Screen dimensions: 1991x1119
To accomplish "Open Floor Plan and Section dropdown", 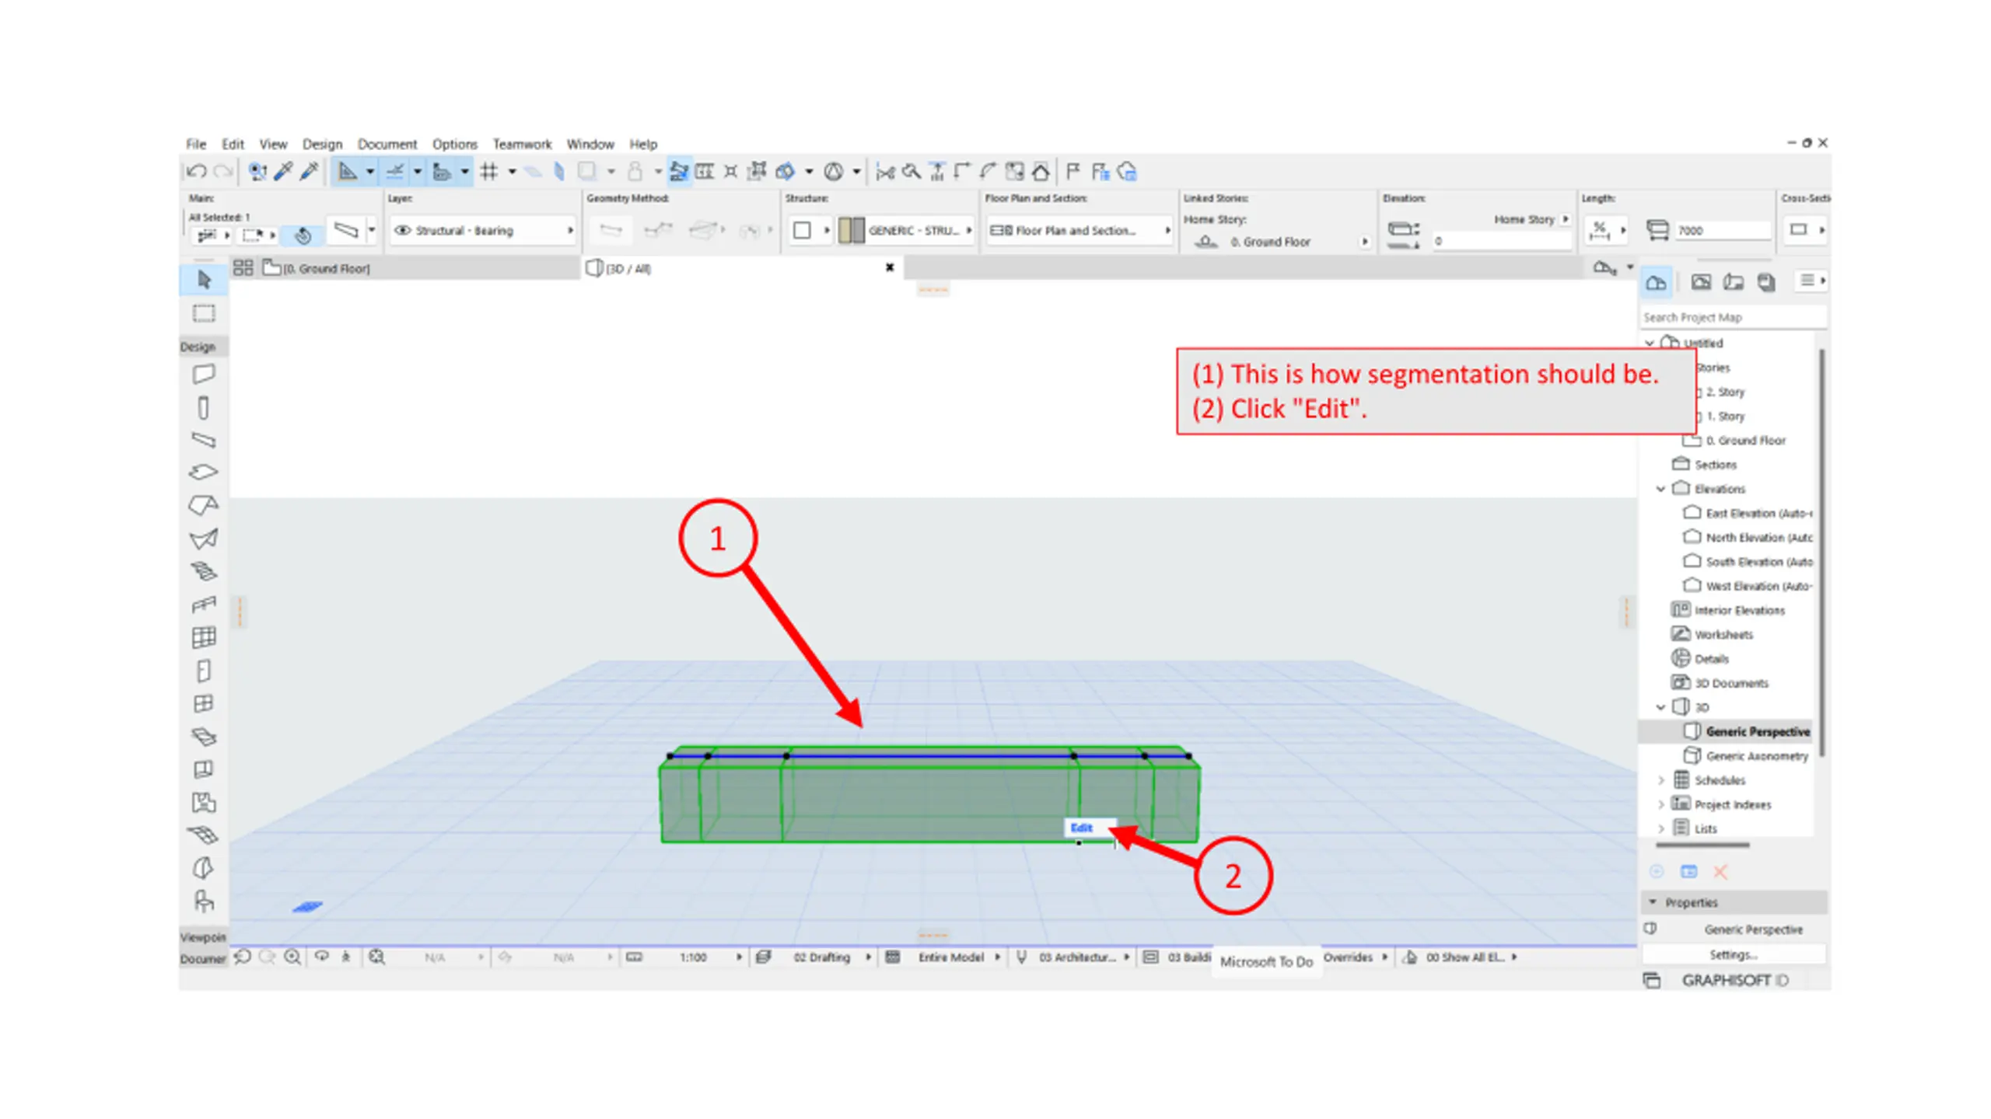I will tap(1079, 230).
